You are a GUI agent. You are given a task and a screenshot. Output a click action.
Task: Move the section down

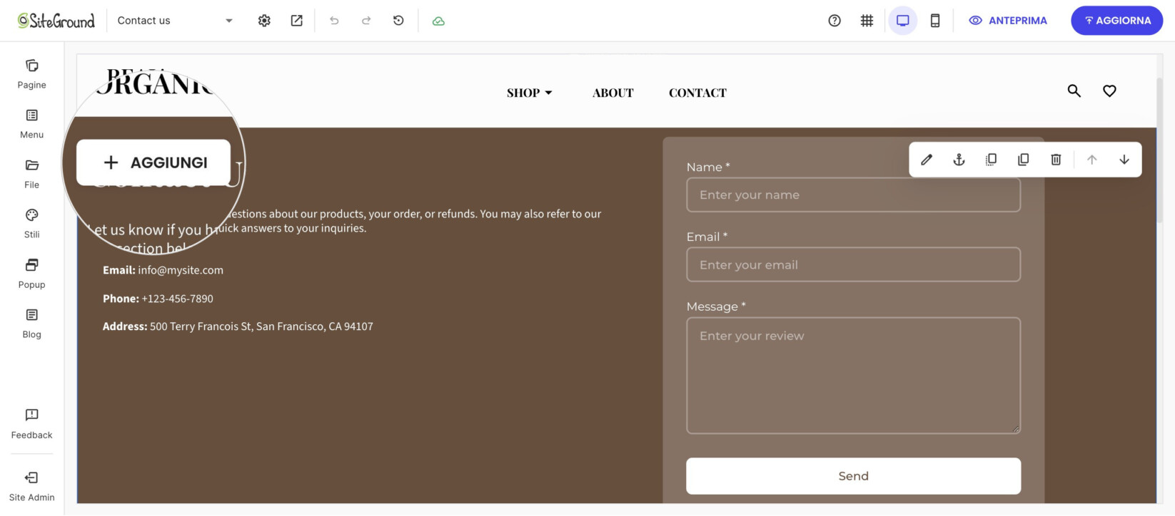pyautogui.click(x=1124, y=160)
